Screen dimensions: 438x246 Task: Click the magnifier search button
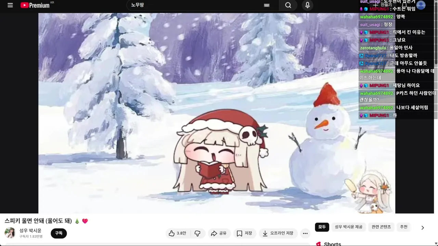point(288,5)
